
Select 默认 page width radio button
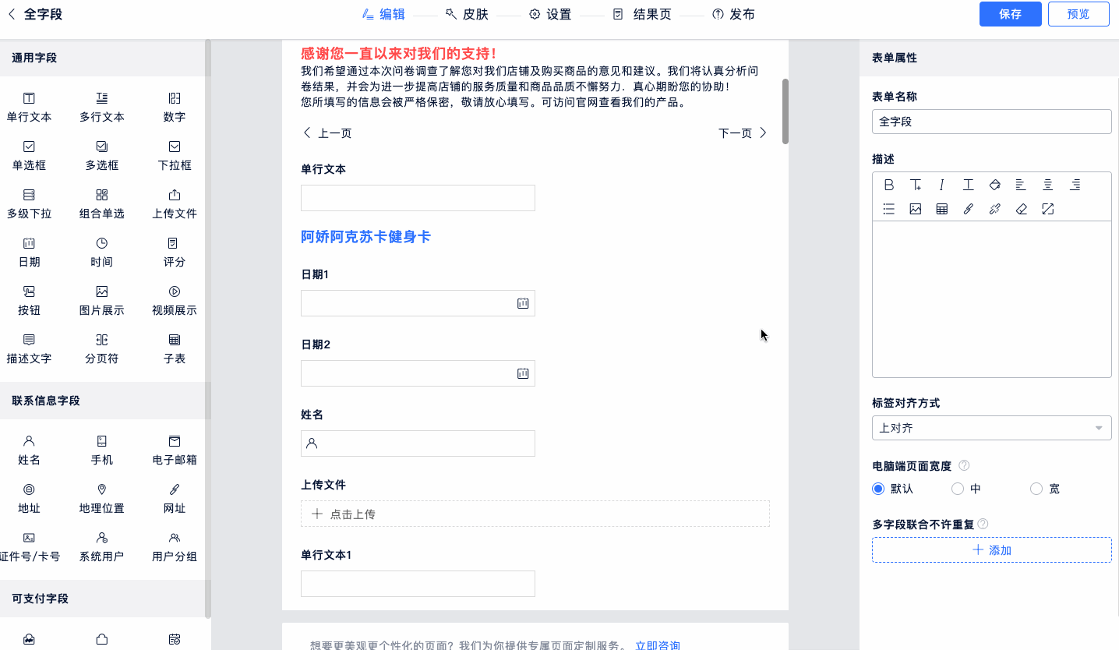coord(878,489)
